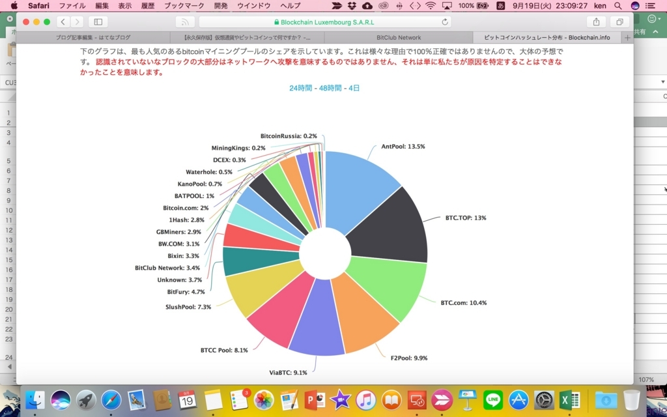Open the battery 100% status menu
667x417 pixels.
474,5
